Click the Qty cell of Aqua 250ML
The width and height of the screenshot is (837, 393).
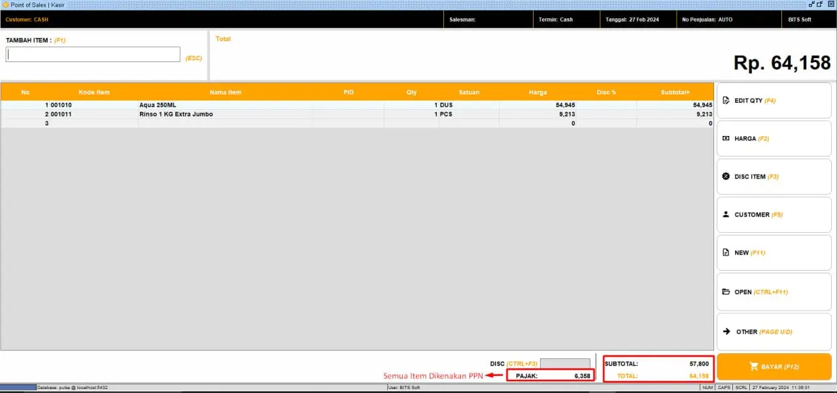(x=411, y=105)
